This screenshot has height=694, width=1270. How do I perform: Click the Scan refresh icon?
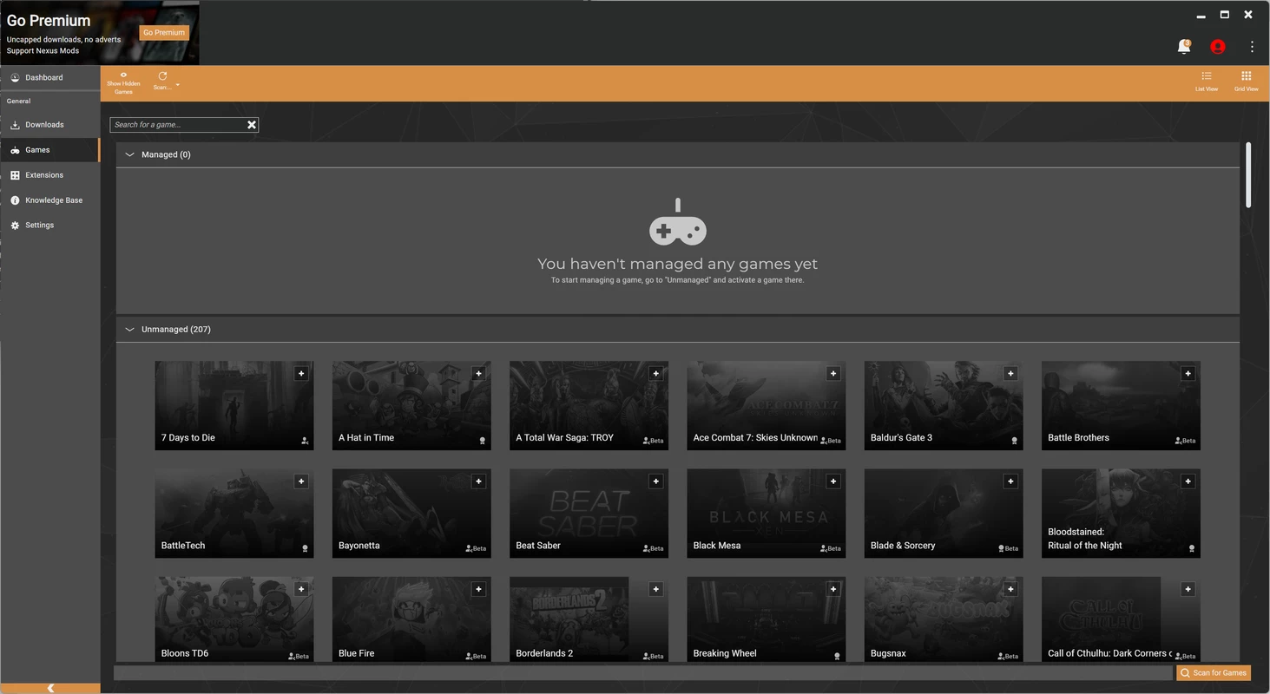pyautogui.click(x=162, y=77)
